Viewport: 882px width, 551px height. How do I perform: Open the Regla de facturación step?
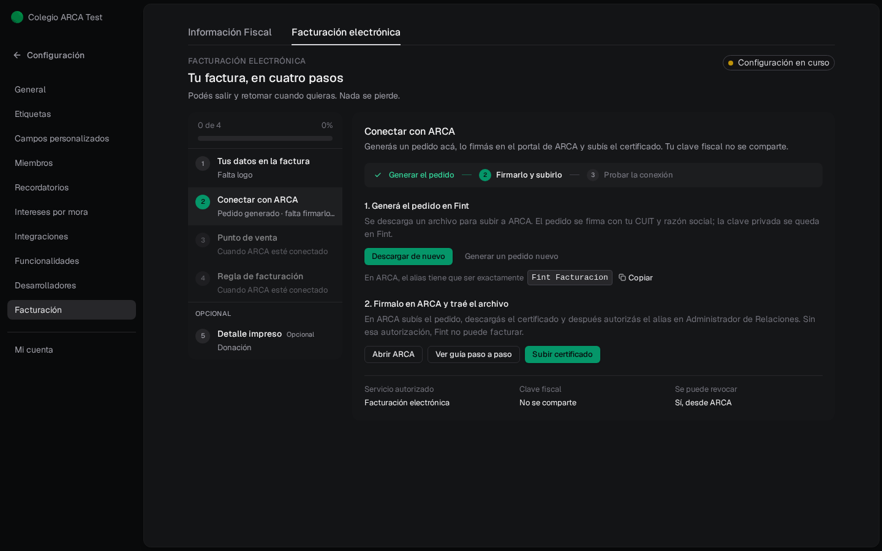tap(265, 283)
